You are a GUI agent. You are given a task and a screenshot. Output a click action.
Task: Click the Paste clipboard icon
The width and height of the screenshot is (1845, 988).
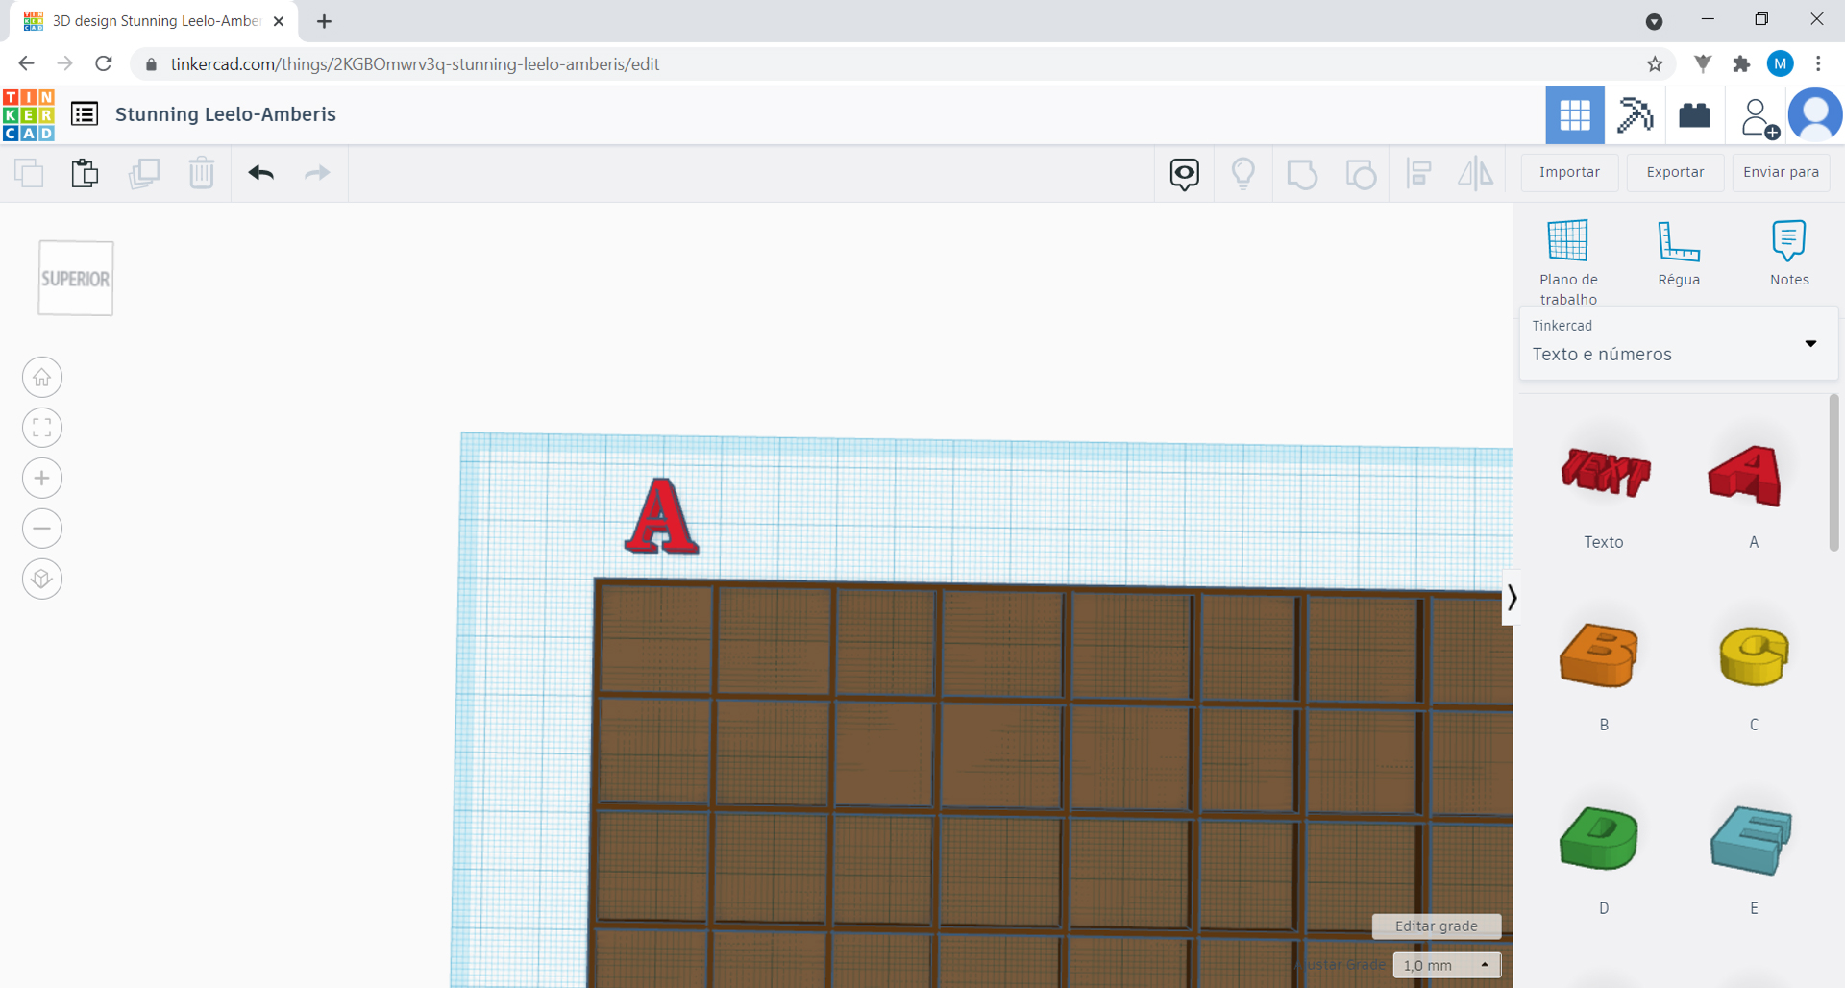85,173
